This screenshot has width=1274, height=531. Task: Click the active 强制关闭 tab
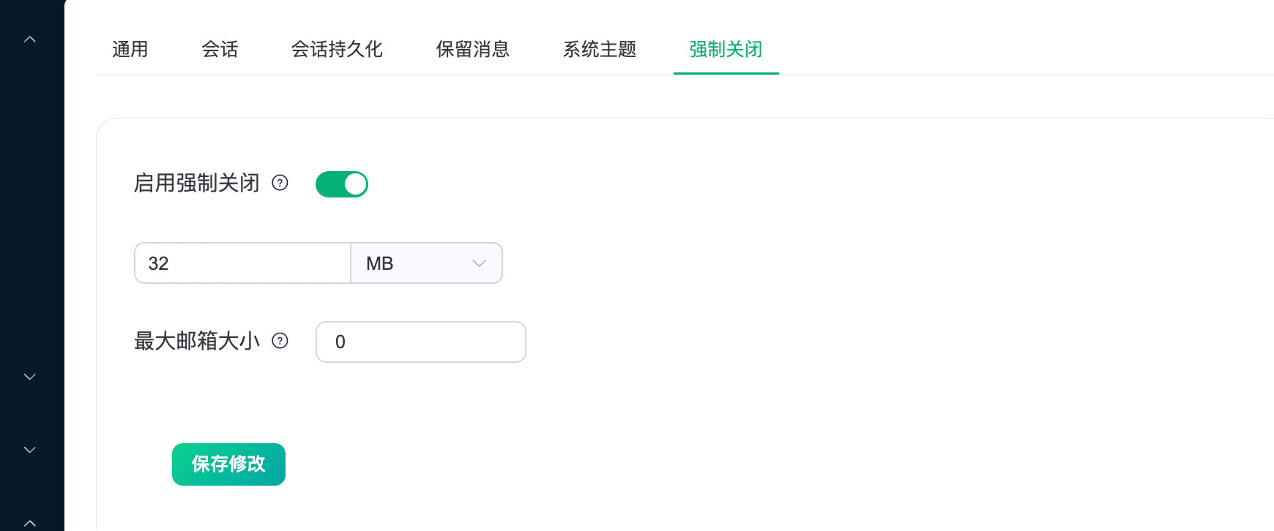[726, 49]
